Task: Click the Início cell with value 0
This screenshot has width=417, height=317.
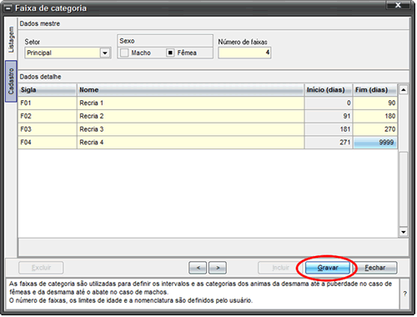Action: tap(329, 103)
